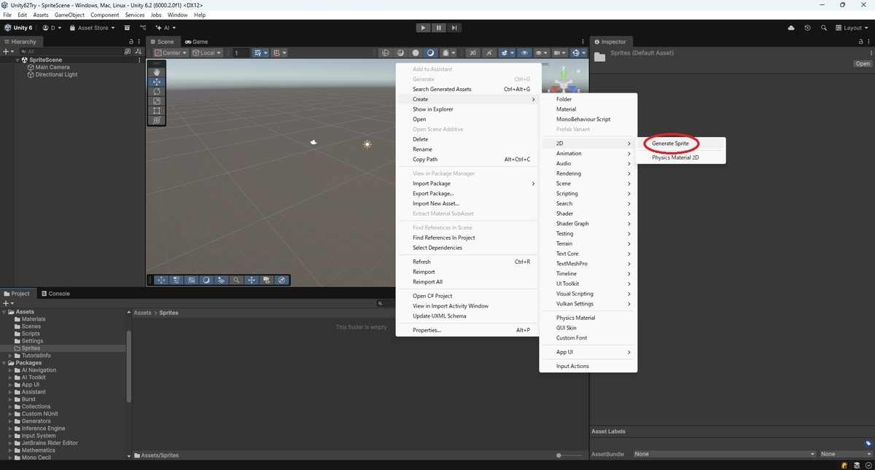The width and height of the screenshot is (875, 470).
Task: Click the Play button
Action: [424, 28]
